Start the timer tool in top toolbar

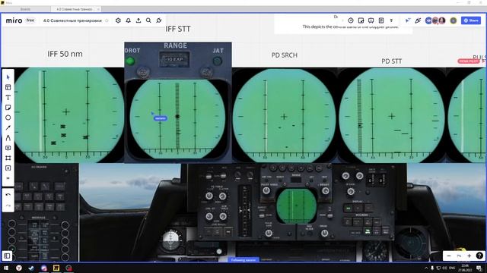[351, 20]
